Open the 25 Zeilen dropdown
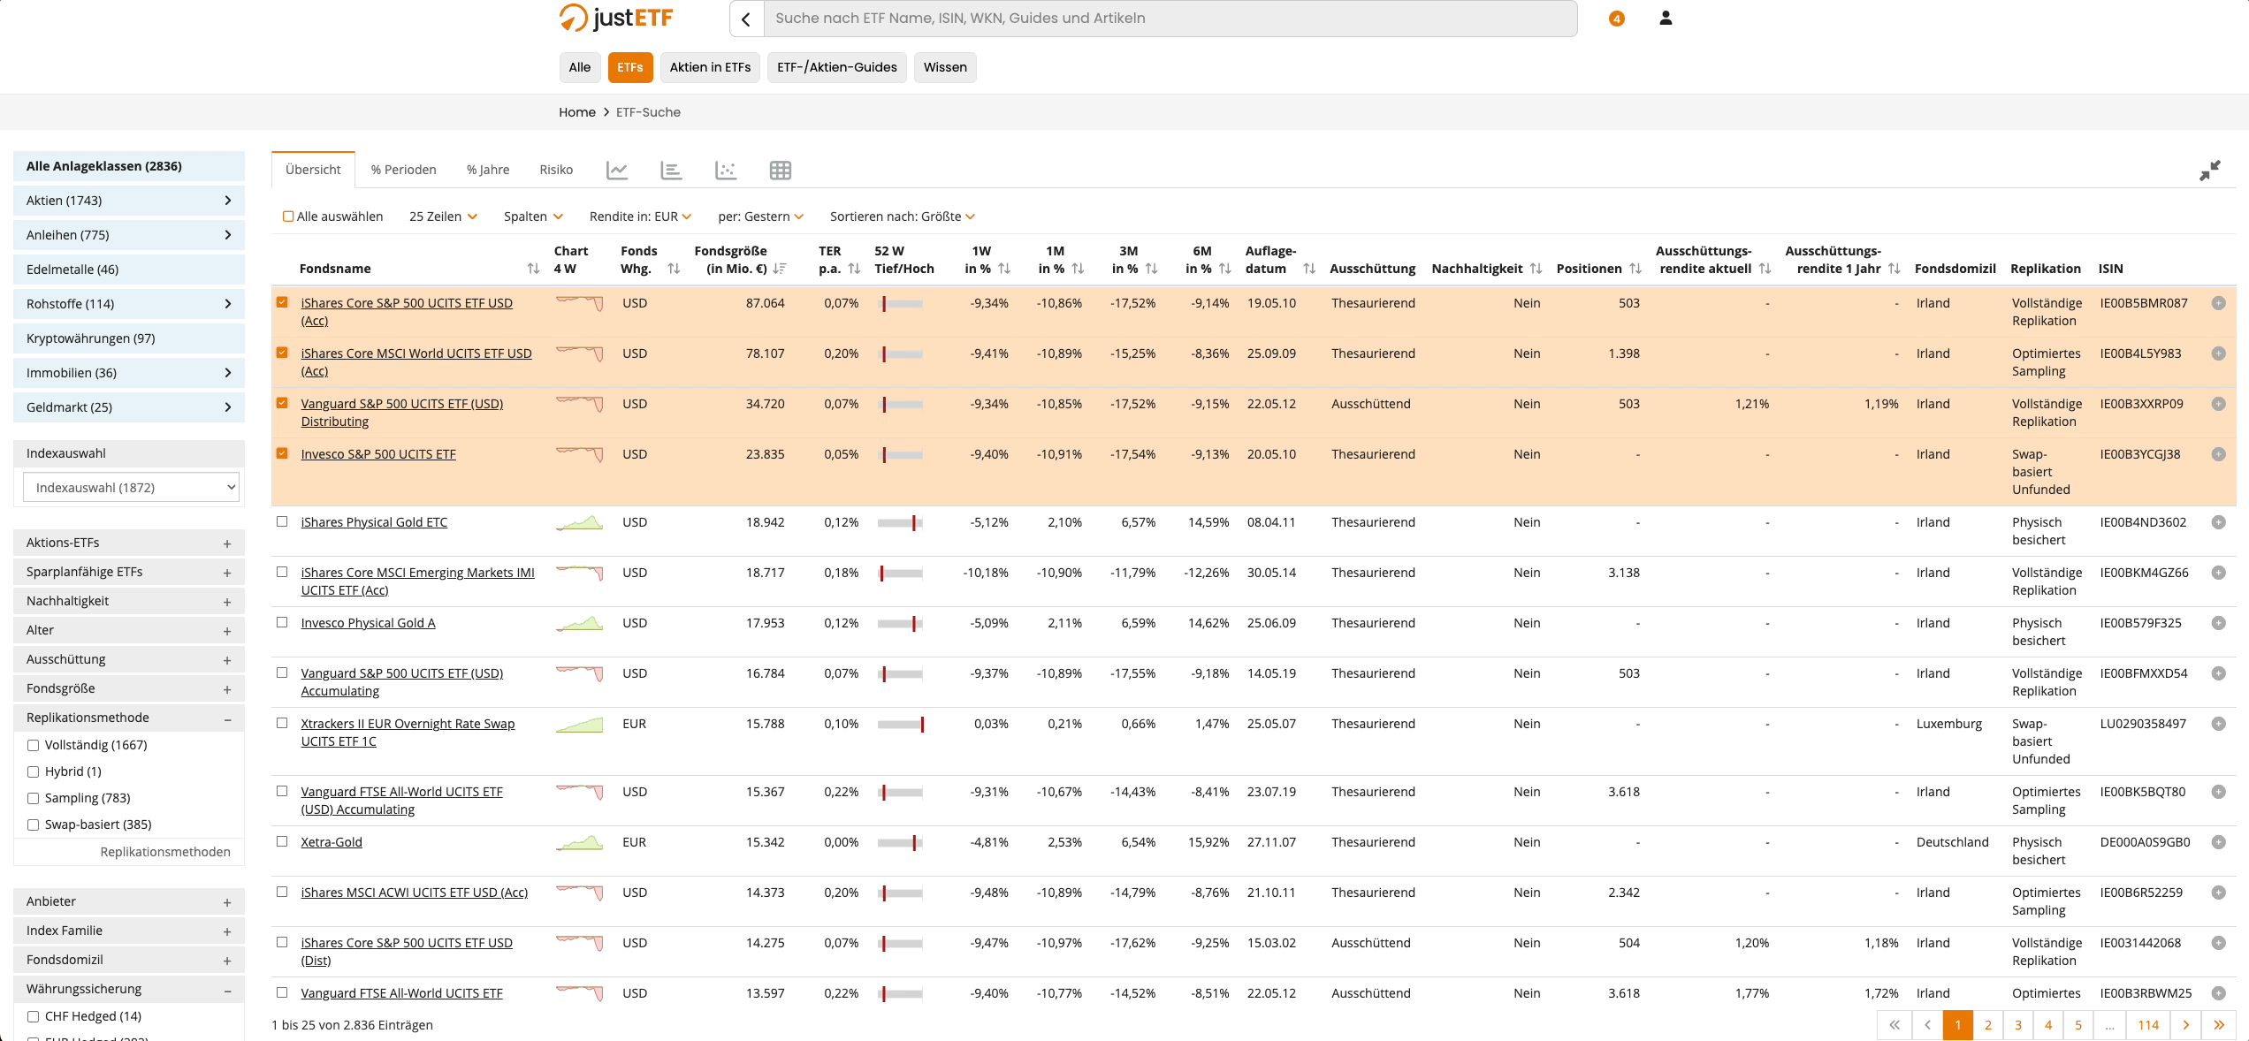Image resolution: width=2249 pixels, height=1041 pixels. (x=443, y=217)
